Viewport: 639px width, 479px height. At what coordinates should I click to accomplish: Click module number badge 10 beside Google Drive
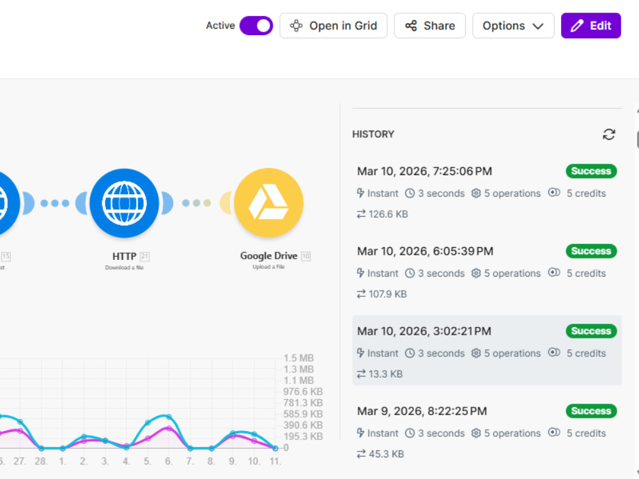(305, 256)
